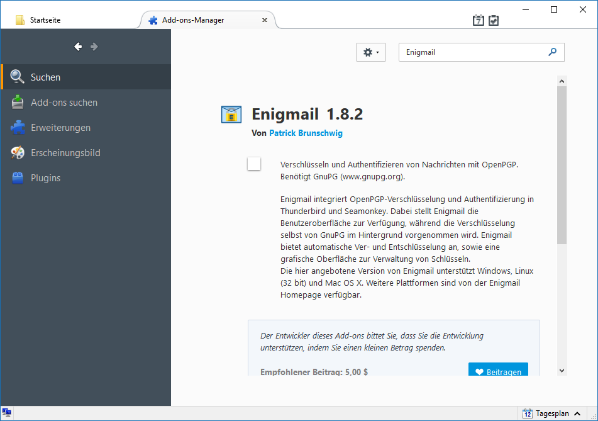This screenshot has height=421, width=598.
Task: Click the Beitragen donate button
Action: [498, 369]
